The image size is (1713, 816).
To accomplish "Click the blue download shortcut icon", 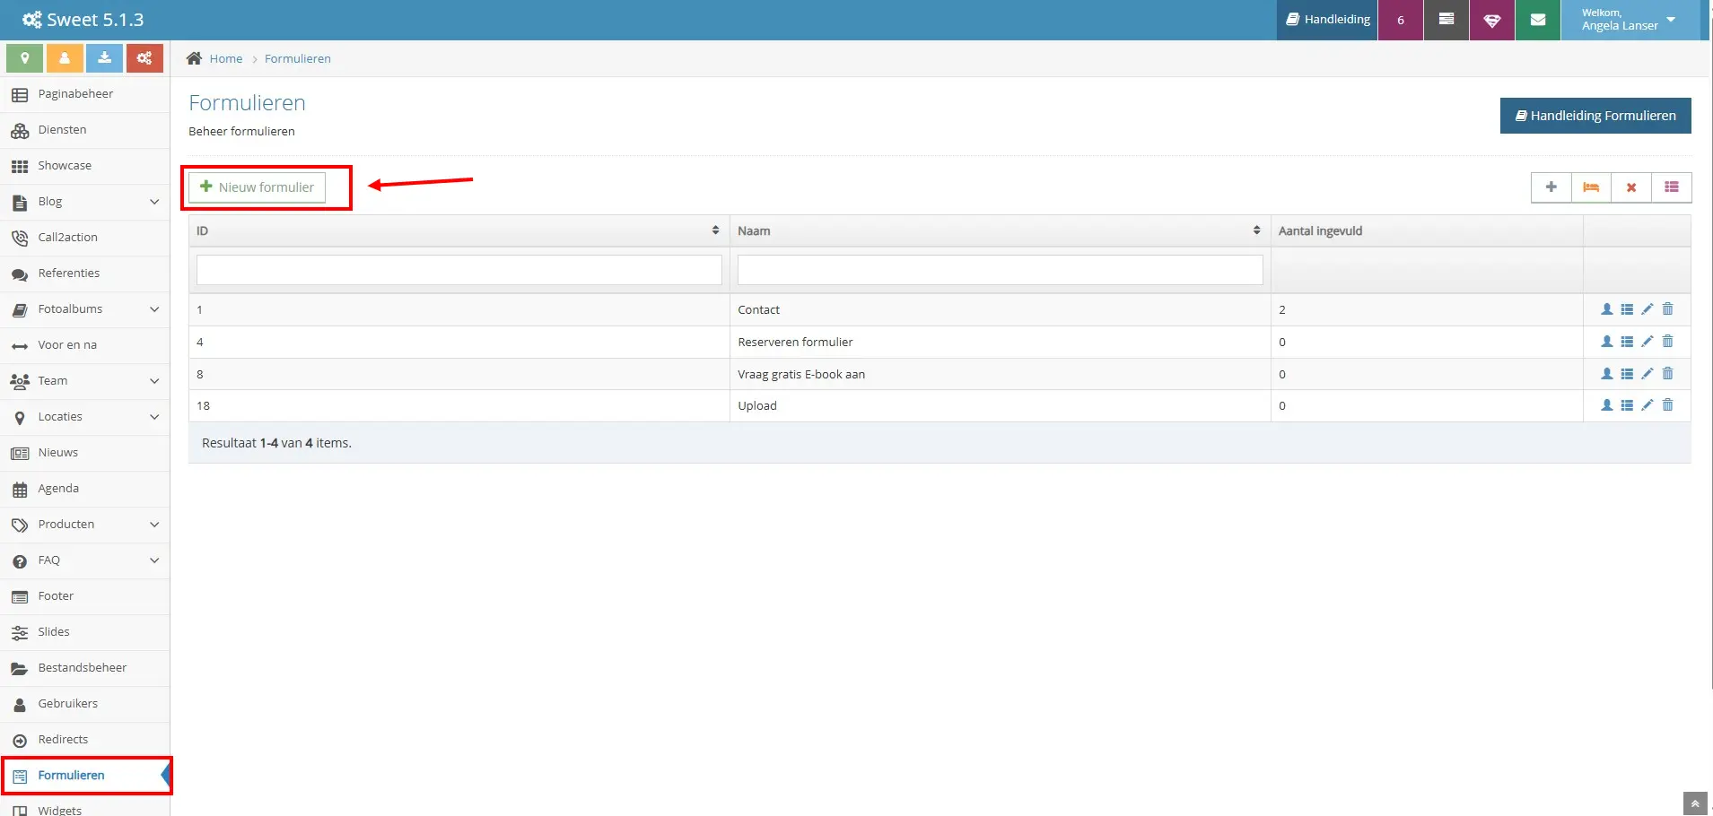I will 104,58.
